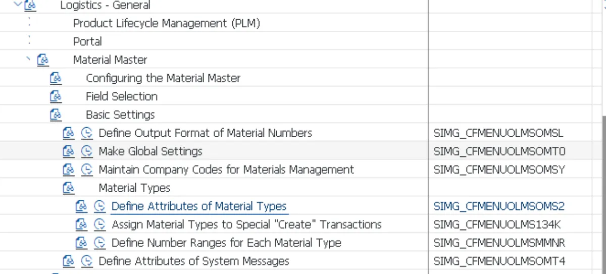Collapse the Material Master node arrow

(x=29, y=60)
